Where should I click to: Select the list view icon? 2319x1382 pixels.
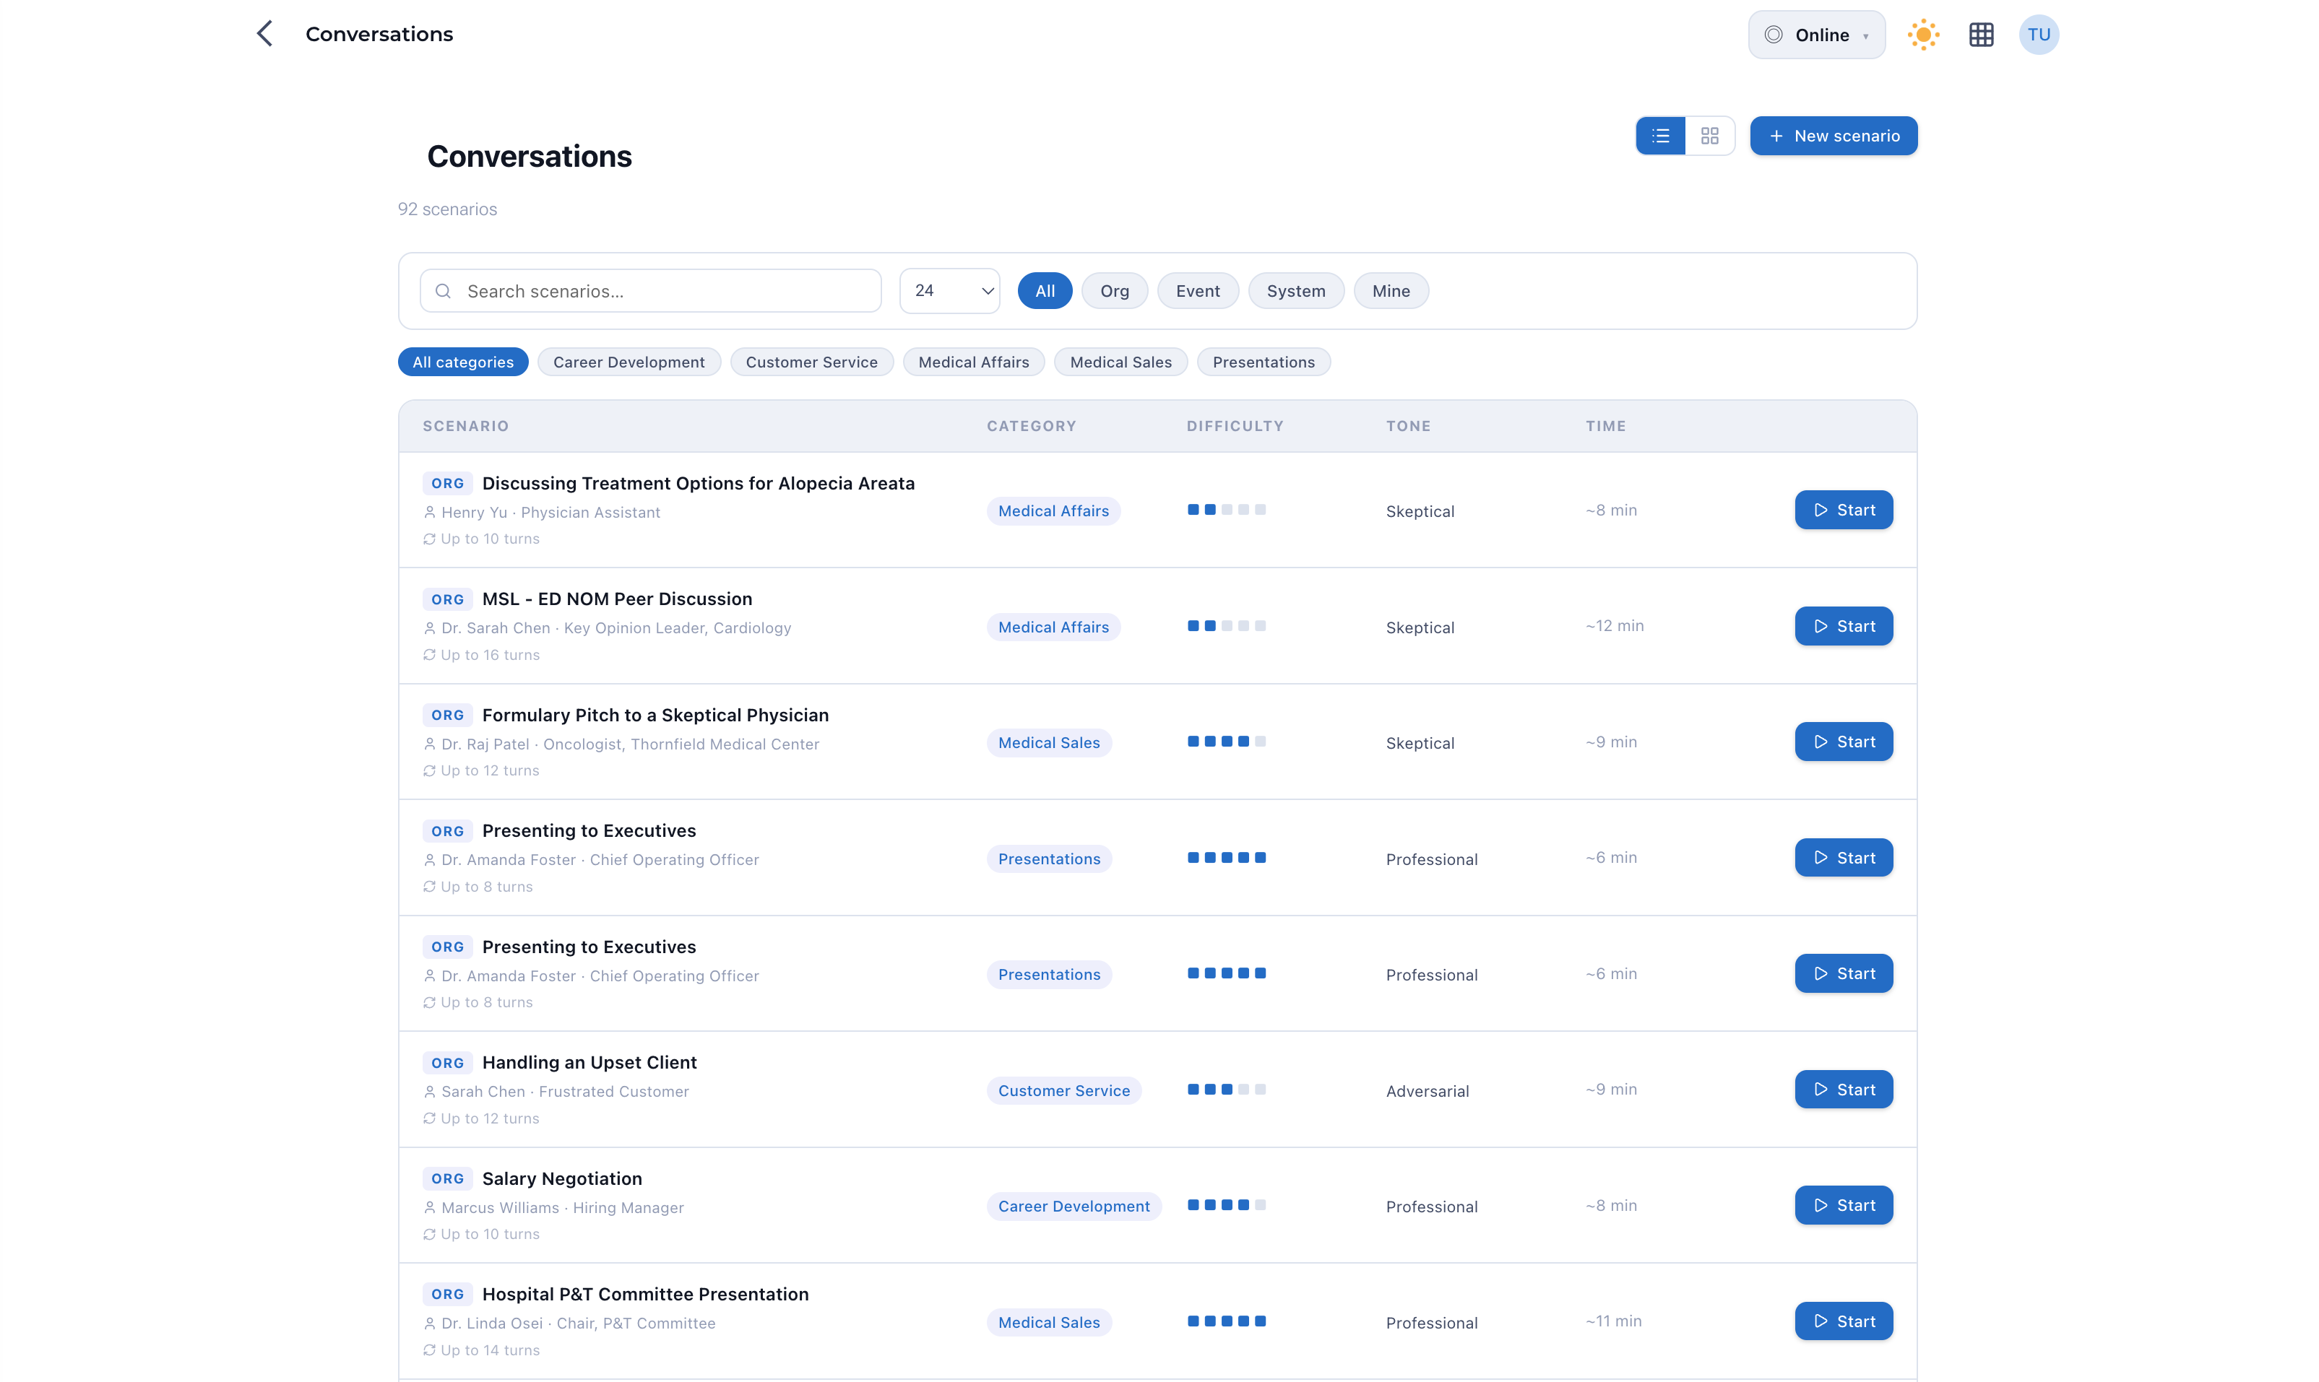[x=1661, y=135]
